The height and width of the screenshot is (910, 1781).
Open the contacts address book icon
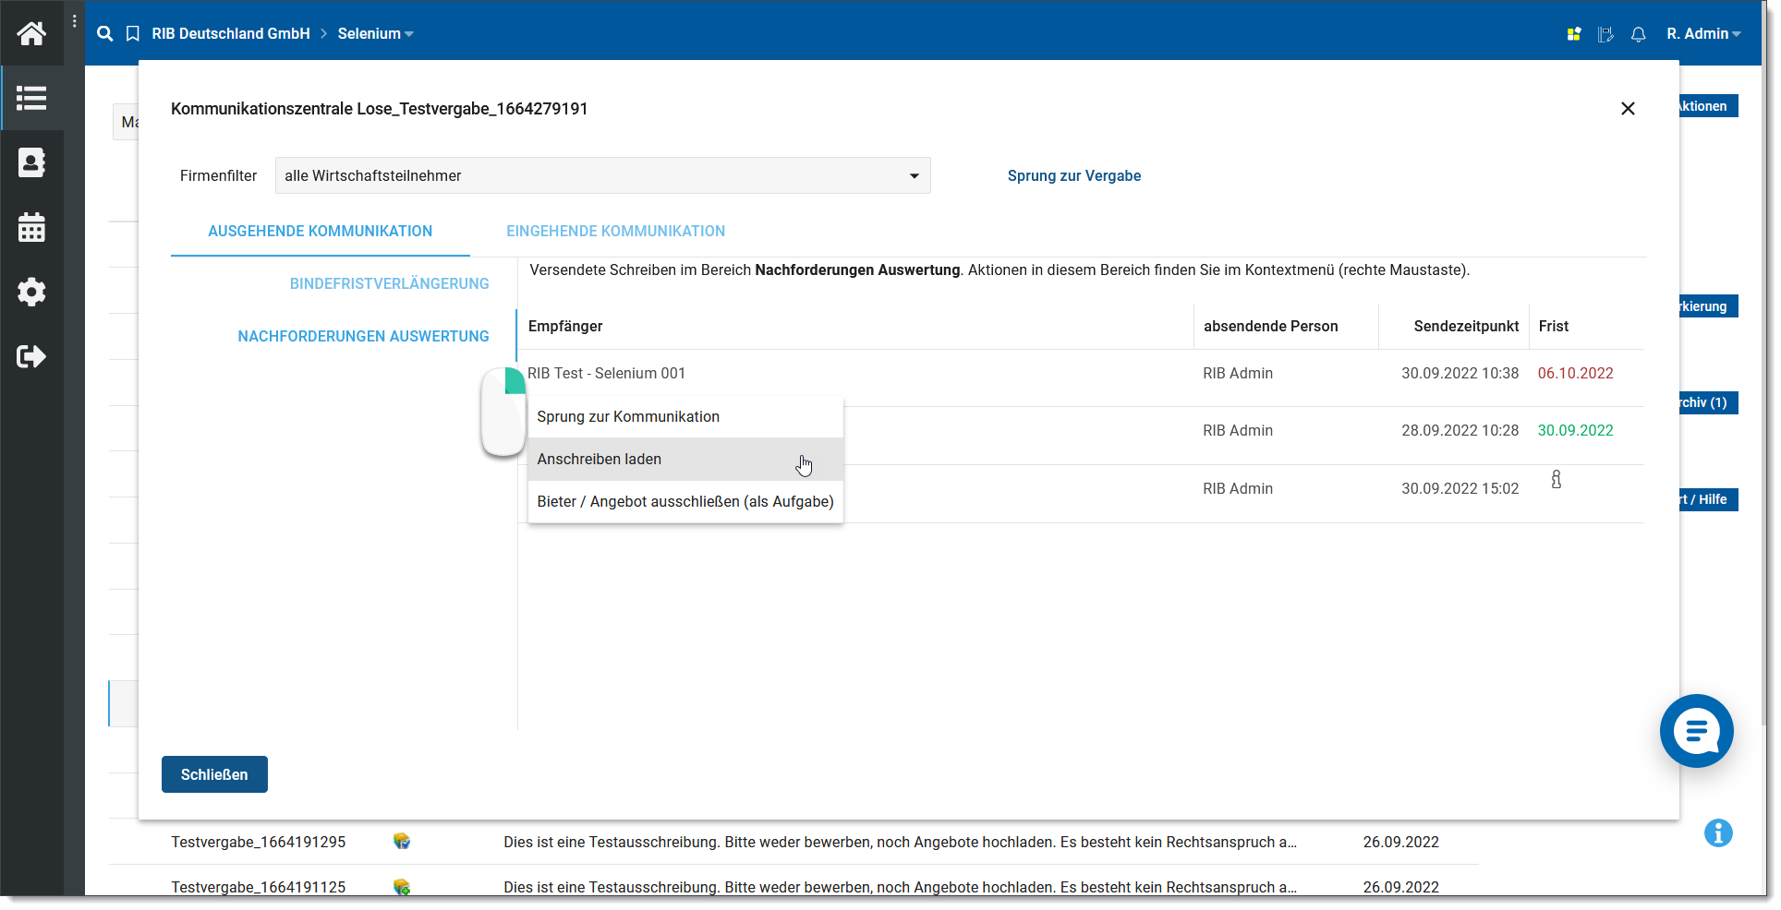coord(31,162)
